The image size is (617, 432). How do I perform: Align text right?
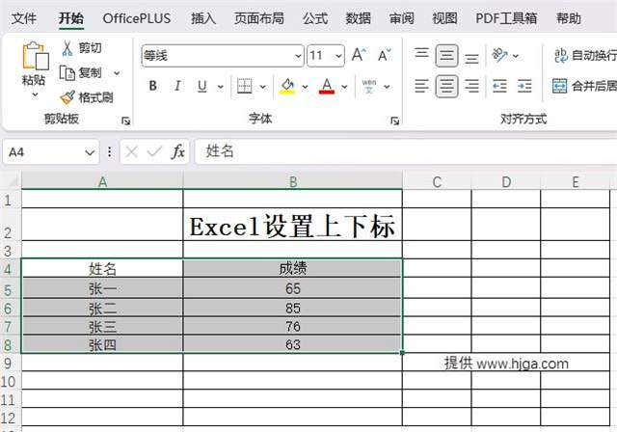471,86
